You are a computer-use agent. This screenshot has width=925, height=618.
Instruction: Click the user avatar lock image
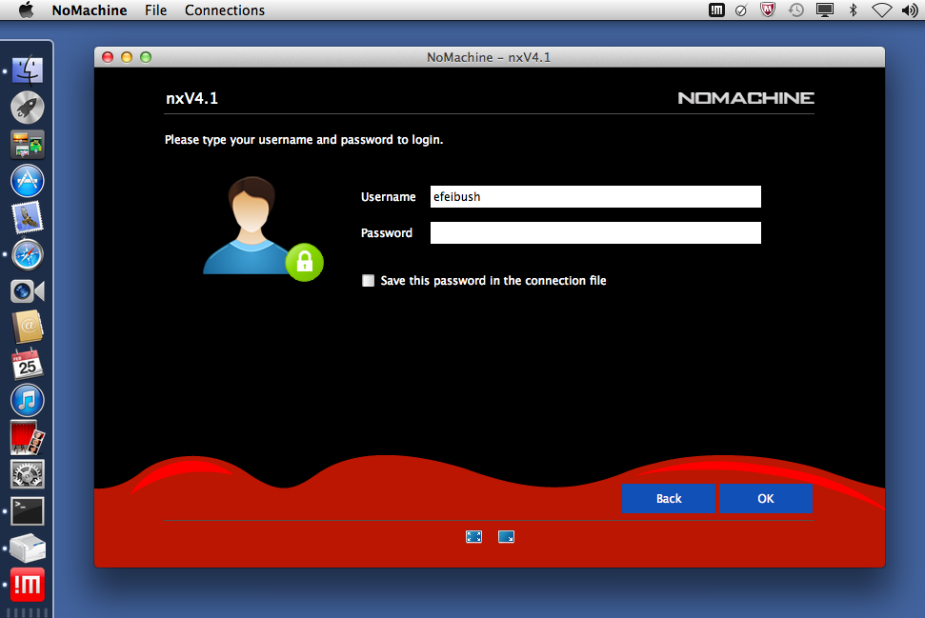pyautogui.click(x=263, y=229)
